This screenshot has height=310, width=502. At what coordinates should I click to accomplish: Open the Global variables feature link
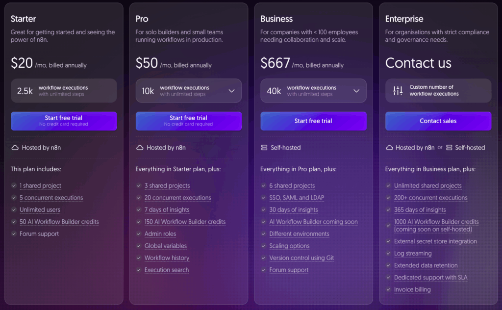click(x=165, y=246)
